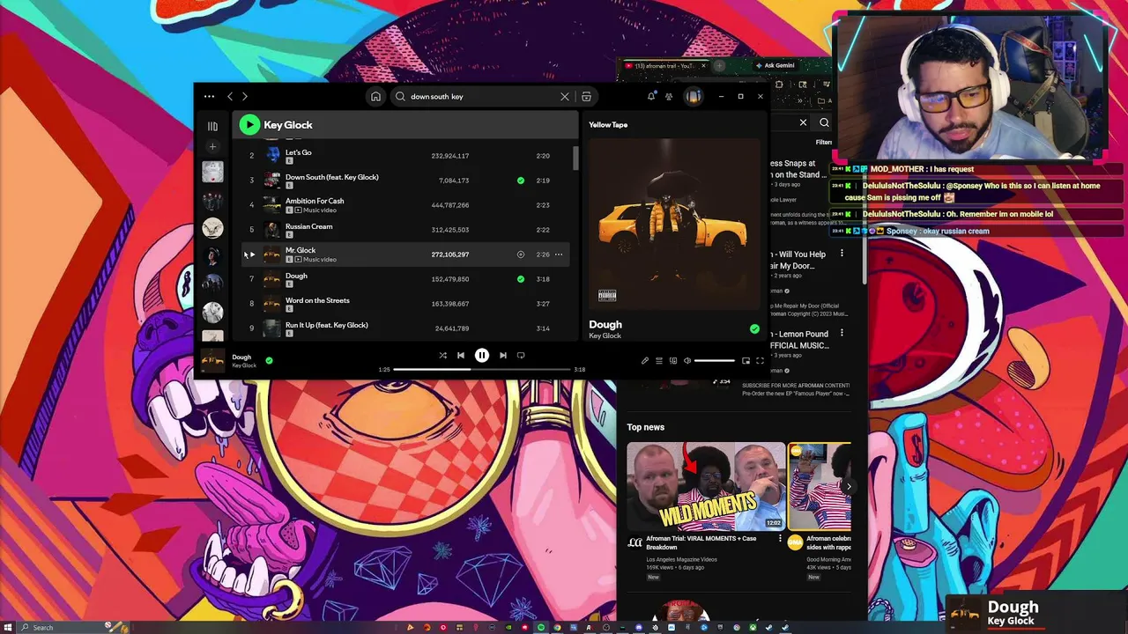Open Discord from the Windows taskbar

[x=638, y=628]
